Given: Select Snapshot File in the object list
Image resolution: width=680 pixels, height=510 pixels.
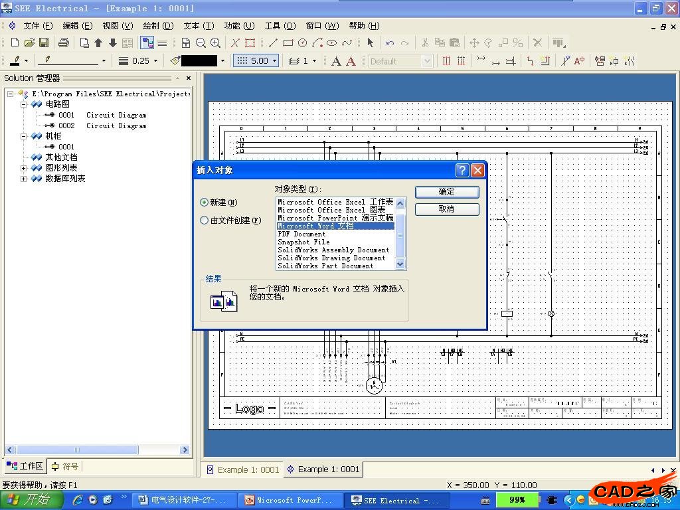Looking at the screenshot, I should [x=303, y=242].
